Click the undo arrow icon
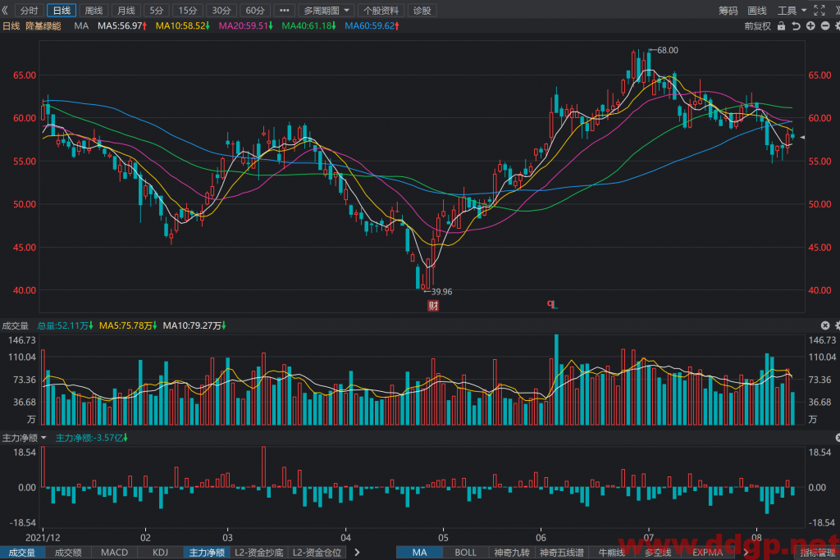Screen dimensions: 840x560 [x=796, y=25]
